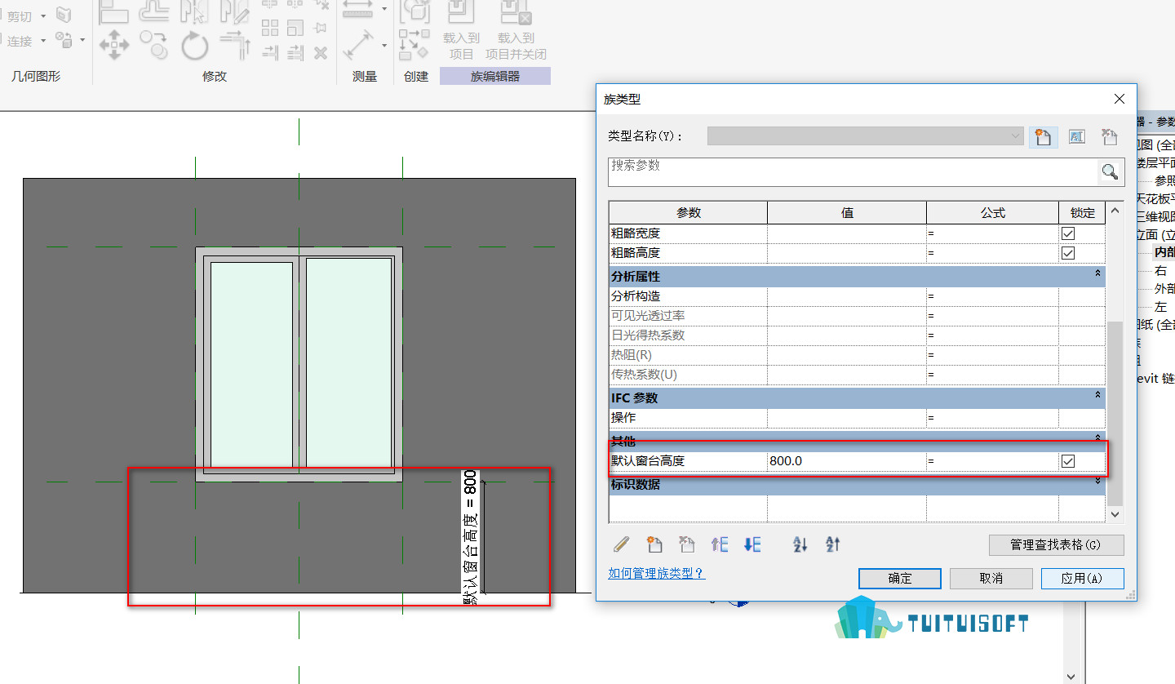This screenshot has width=1175, height=684.
Task: Toggle lock checkbox for 粗略宽度 row
Action: (x=1068, y=233)
